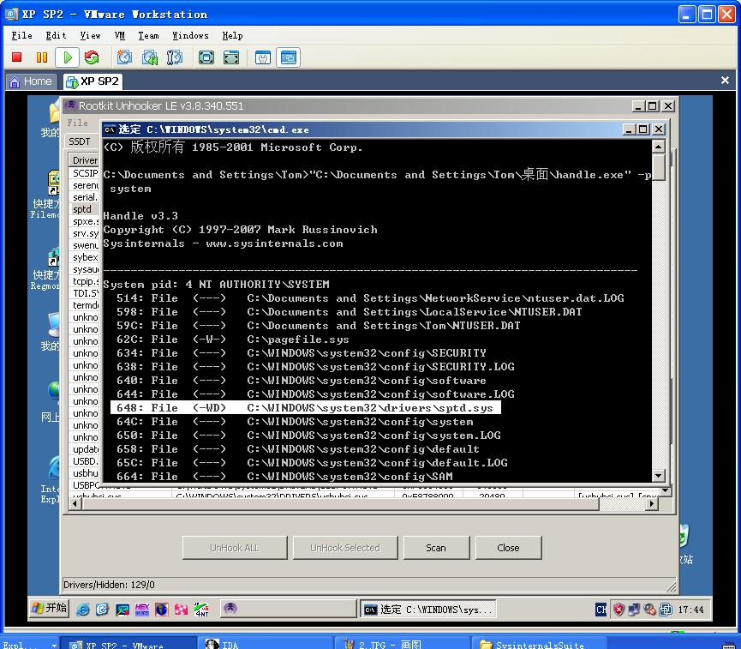Select the highlighted sptd.sys handle line
This screenshot has width=741, height=649.
[x=305, y=408]
